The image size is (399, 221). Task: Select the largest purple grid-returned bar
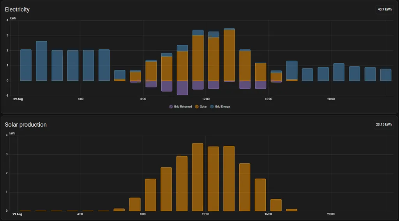tap(182, 88)
